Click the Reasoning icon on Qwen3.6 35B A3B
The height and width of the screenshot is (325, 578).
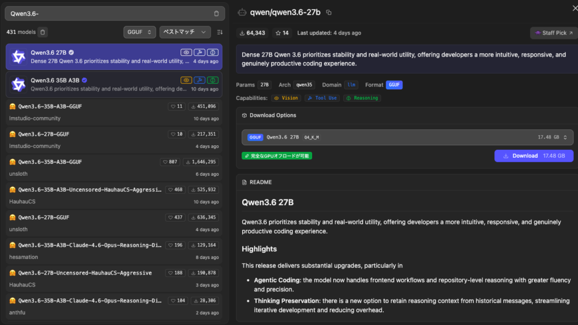pyautogui.click(x=212, y=80)
